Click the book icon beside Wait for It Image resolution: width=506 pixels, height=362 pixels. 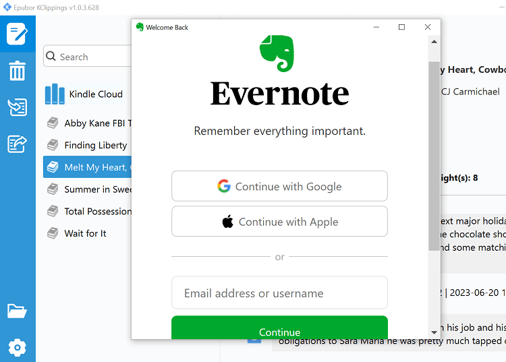[x=53, y=233]
